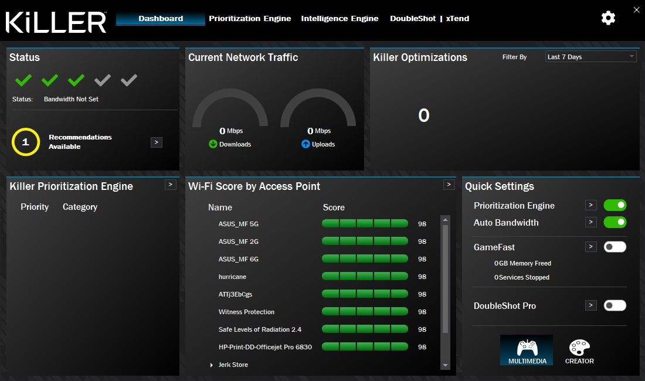
Task: Expand the Jerk Store access point row
Action: [x=212, y=365]
